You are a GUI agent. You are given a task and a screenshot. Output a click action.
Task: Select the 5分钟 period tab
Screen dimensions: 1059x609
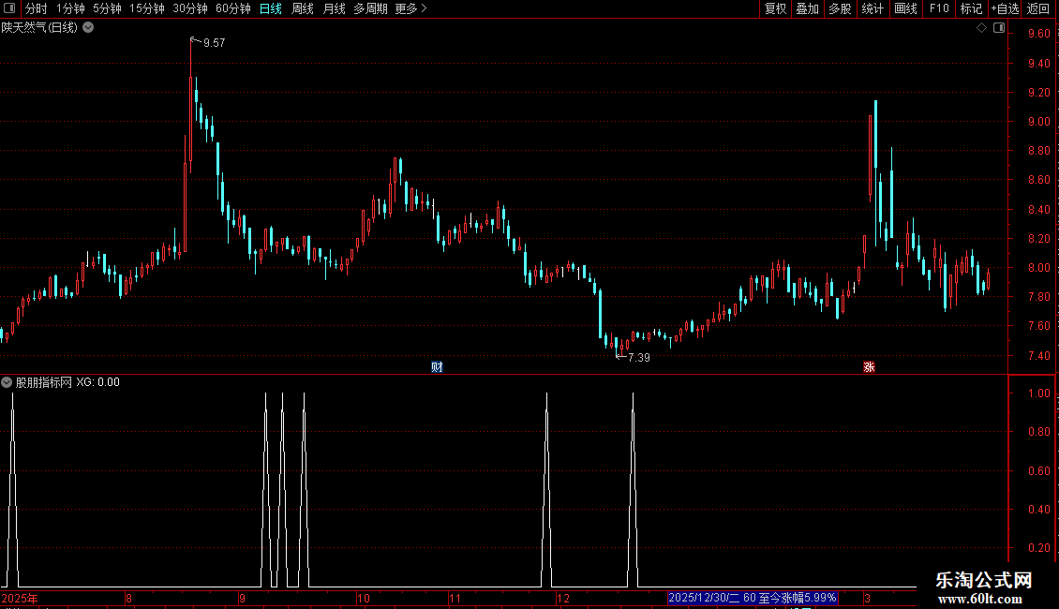pos(107,8)
